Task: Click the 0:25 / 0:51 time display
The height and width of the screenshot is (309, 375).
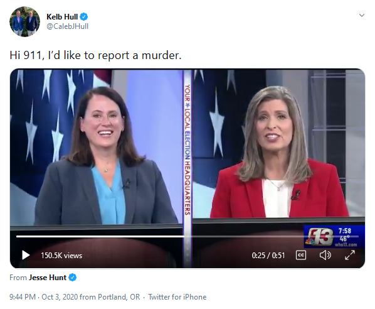Action: point(268,256)
